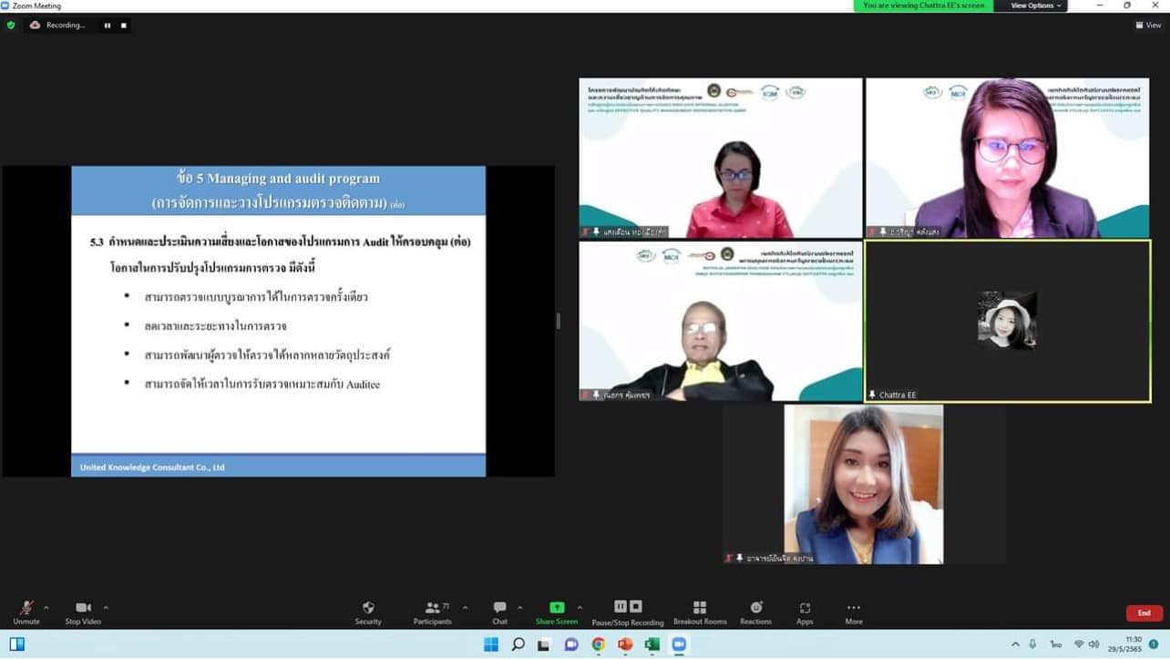1170x659 pixels.
Task: Pause the recording from the top-left indicator
Action: coord(108,26)
